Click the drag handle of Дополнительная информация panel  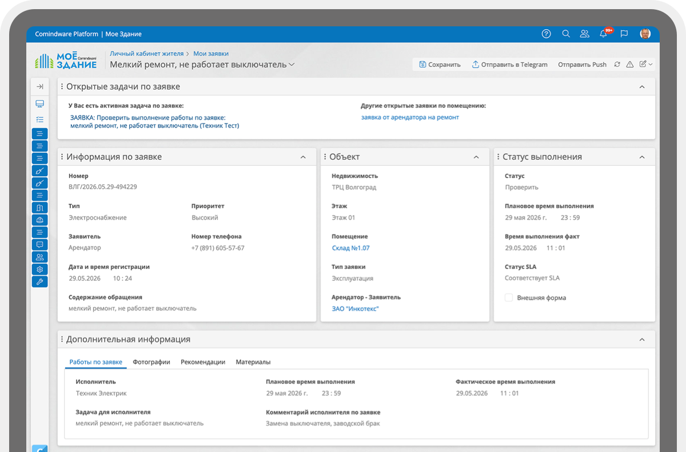(x=62, y=339)
